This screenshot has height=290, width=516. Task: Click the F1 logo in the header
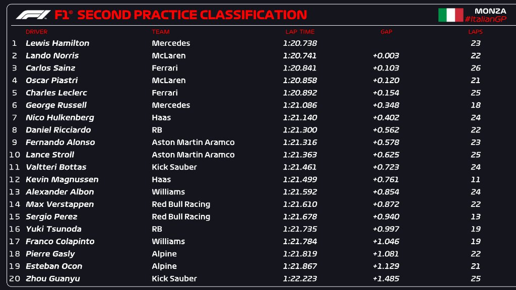[33, 15]
